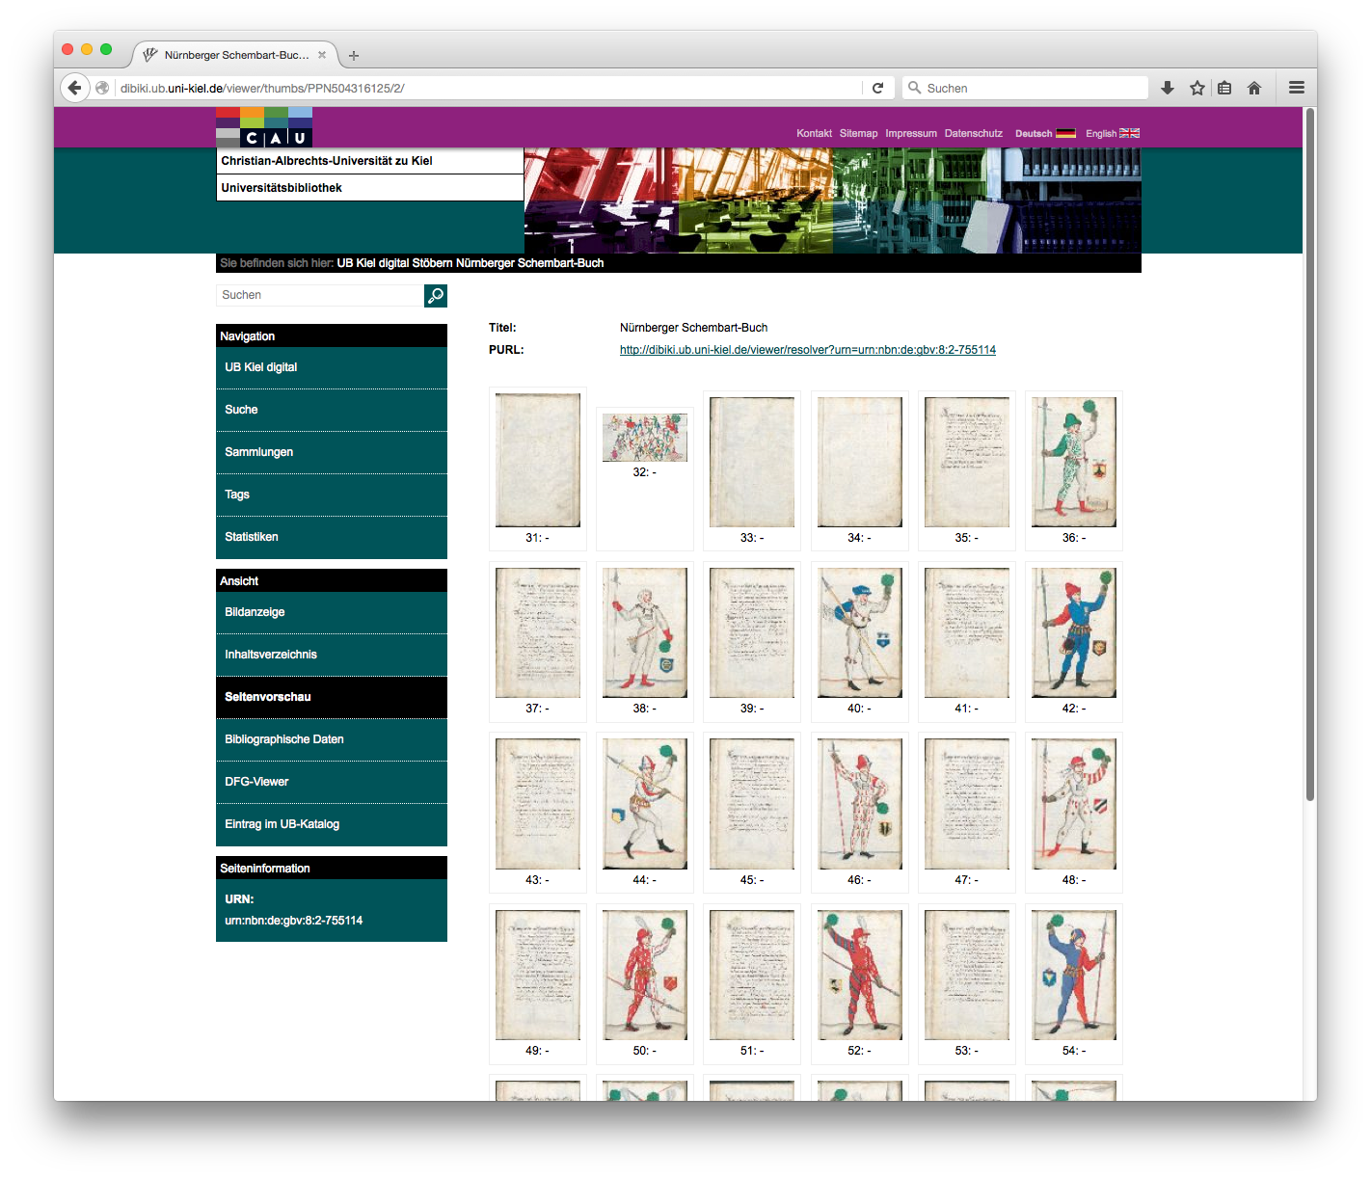Open page thumbnail 49
Viewport: 1371px width, 1178px height.
[538, 975]
